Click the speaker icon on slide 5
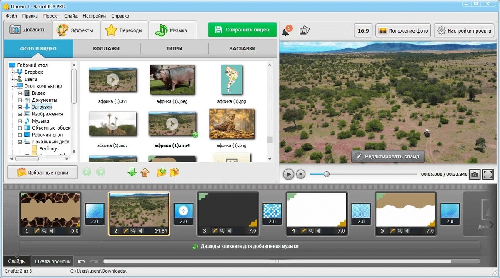The height and width of the screenshot is (278, 500). click(407, 230)
